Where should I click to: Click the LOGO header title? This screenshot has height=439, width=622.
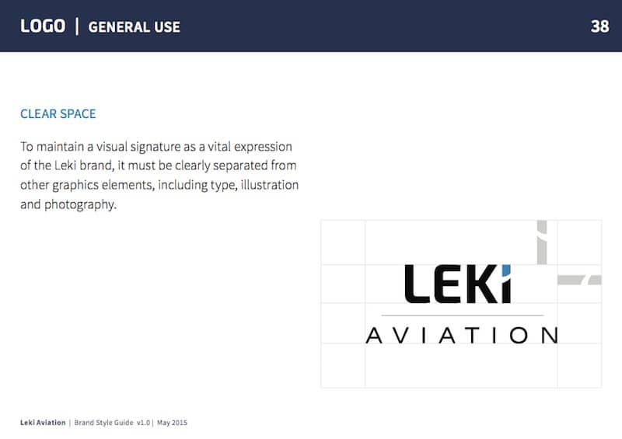click(43, 26)
